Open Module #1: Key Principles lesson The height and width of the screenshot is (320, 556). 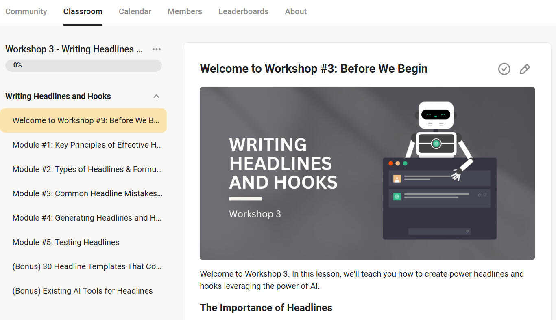tap(87, 145)
